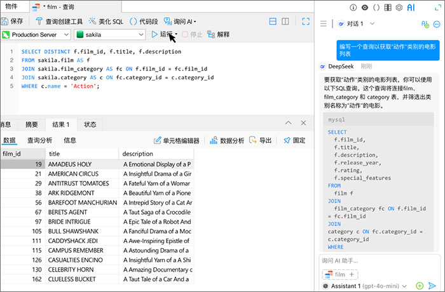This screenshot has height=292, width=445.
Task: Select the CLUELESS BUCKET cell
Action: [82, 279]
